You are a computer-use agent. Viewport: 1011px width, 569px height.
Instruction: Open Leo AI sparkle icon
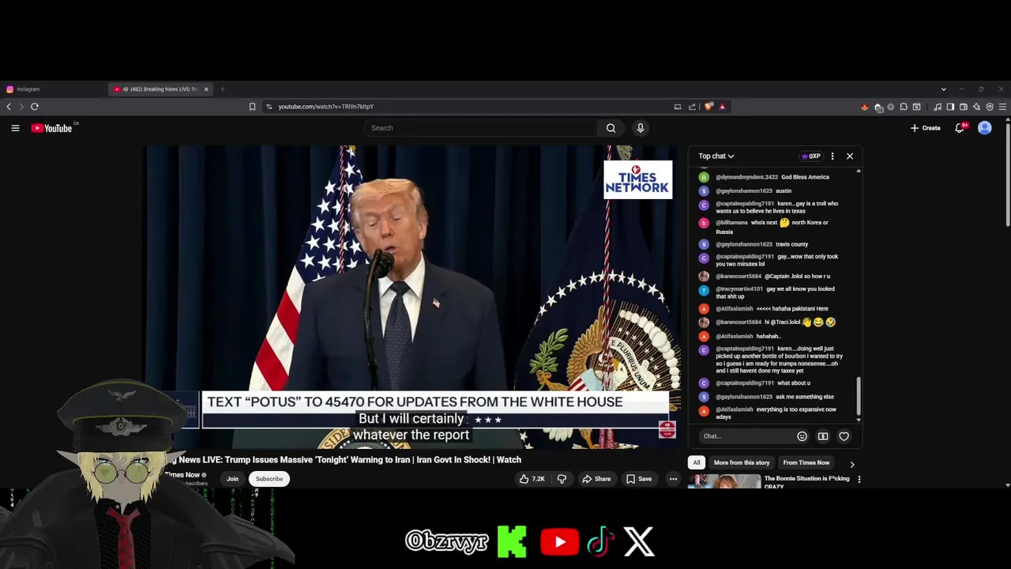977,107
